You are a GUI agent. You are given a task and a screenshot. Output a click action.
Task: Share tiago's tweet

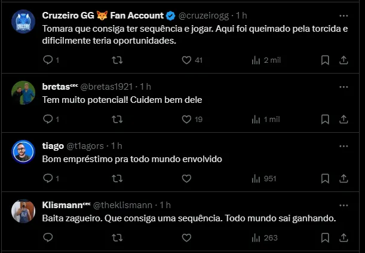coord(343,178)
